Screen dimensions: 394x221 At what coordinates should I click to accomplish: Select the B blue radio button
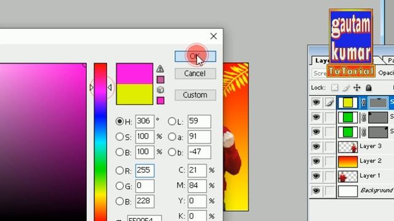tap(119, 201)
